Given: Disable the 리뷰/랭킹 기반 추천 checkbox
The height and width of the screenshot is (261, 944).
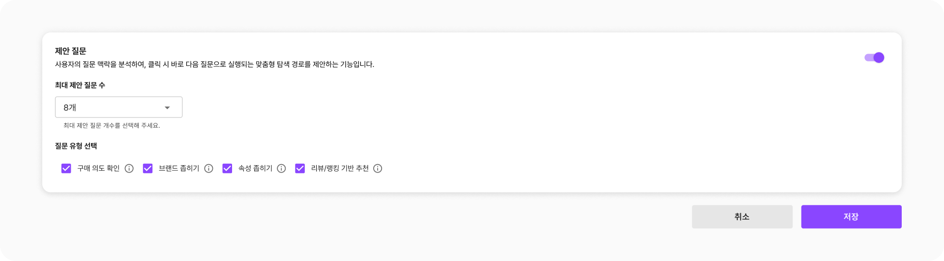Looking at the screenshot, I should pyautogui.click(x=300, y=169).
